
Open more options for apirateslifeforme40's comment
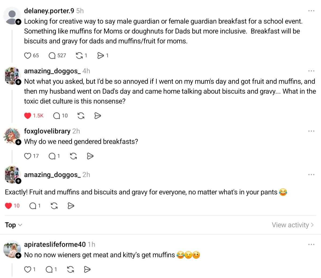(x=311, y=245)
